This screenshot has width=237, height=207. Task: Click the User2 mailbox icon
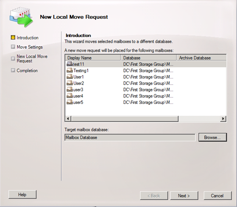70,83
